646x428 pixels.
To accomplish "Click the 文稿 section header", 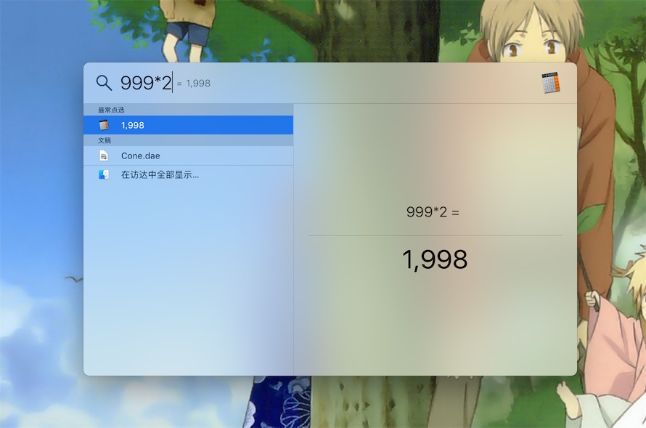I will tap(105, 140).
